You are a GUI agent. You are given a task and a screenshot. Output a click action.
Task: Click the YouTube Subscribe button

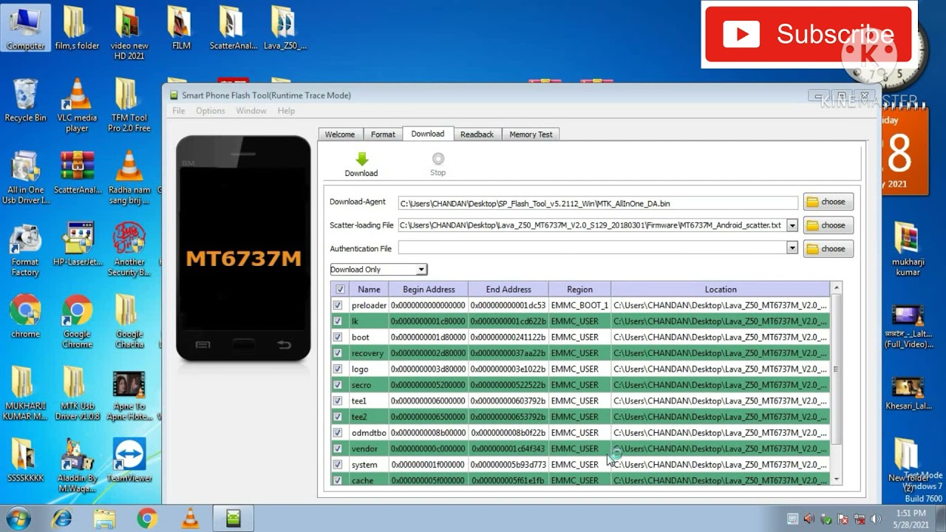(x=809, y=34)
